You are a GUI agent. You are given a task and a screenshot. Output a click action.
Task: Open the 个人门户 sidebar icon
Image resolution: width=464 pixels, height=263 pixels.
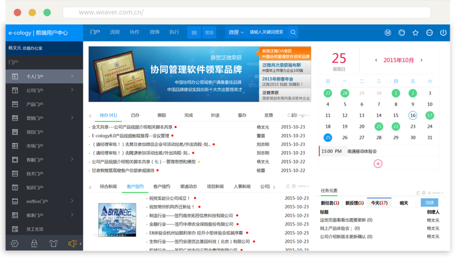click(x=15, y=76)
